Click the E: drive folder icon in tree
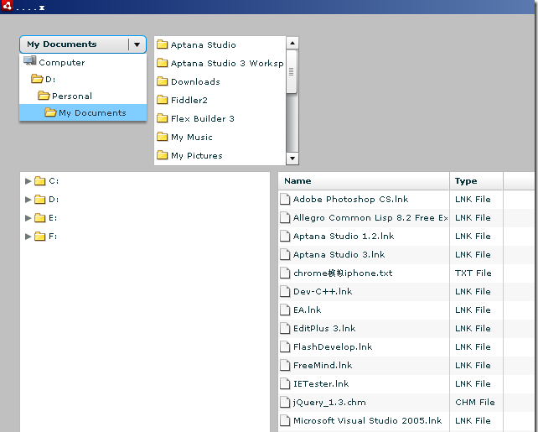This screenshot has height=432, width=538. (x=39, y=218)
